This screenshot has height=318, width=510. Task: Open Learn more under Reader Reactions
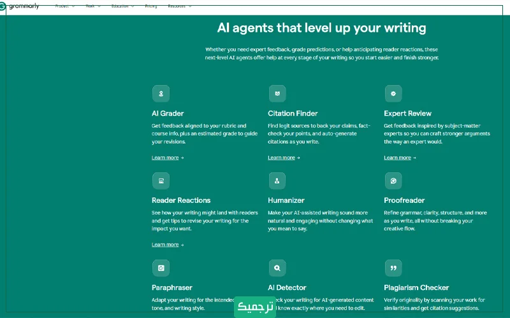tap(167, 244)
